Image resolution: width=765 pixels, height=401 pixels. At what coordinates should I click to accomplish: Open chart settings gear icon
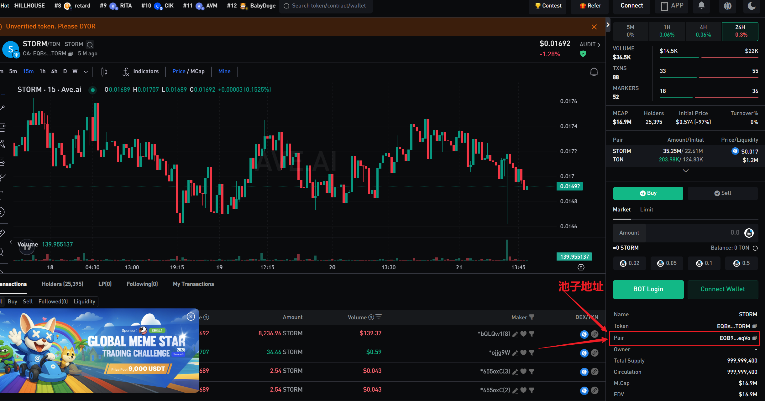tap(581, 267)
